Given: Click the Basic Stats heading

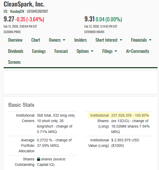Looking at the screenshot, I should 21,105.
